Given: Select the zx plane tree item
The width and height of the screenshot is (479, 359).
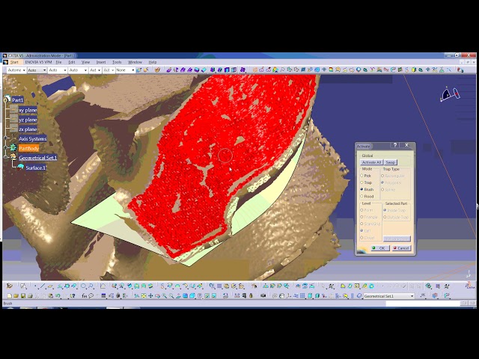Looking at the screenshot, I should pyautogui.click(x=28, y=129).
